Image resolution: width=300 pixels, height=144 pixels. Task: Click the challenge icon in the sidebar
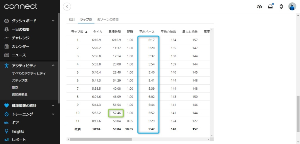[x=7, y=38]
